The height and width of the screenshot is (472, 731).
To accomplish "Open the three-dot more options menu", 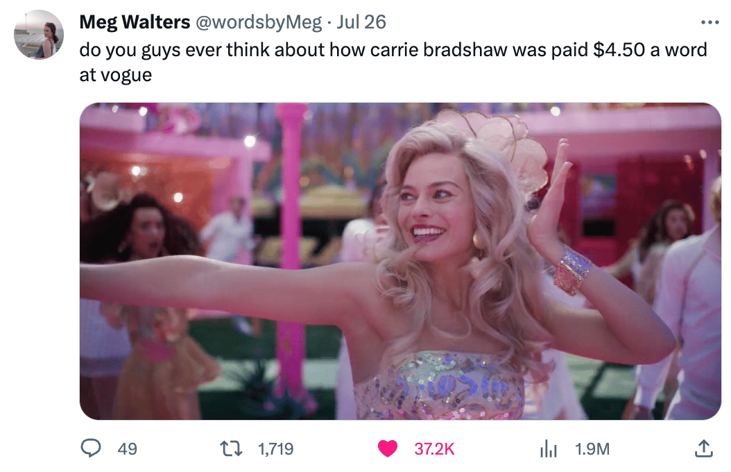I will tap(710, 22).
